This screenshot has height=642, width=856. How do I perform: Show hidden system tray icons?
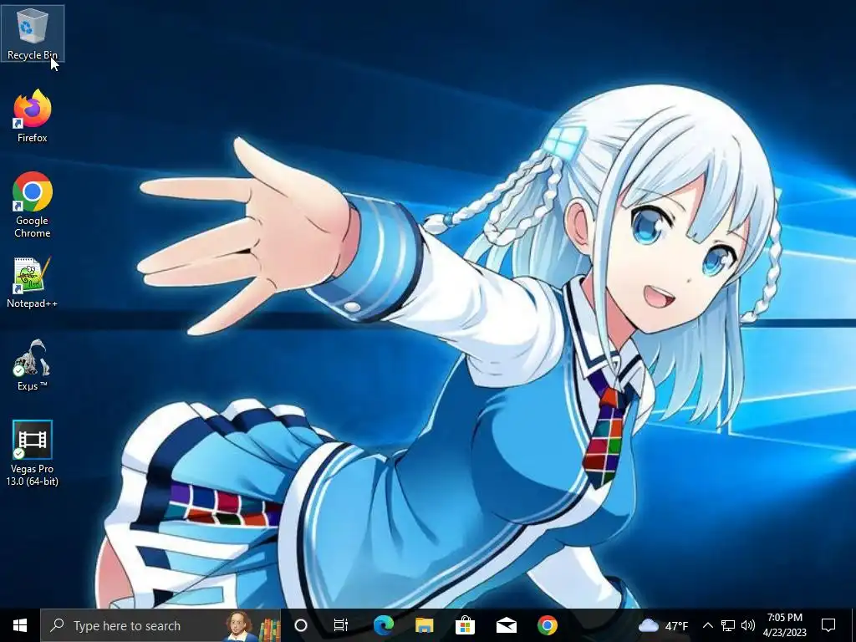pos(707,625)
